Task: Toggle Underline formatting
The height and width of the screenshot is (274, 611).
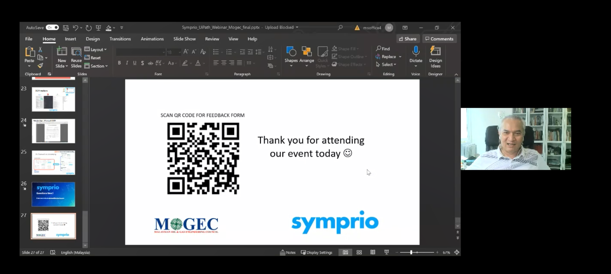Action: [x=135, y=63]
